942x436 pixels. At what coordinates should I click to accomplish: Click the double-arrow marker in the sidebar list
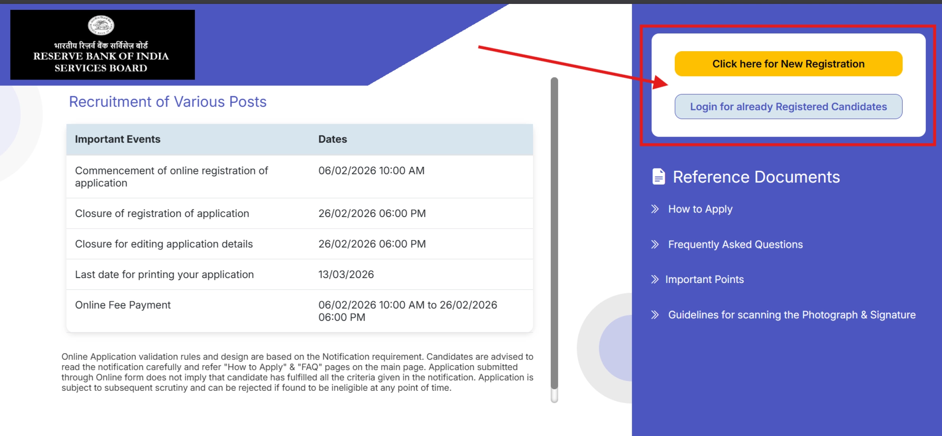(656, 209)
